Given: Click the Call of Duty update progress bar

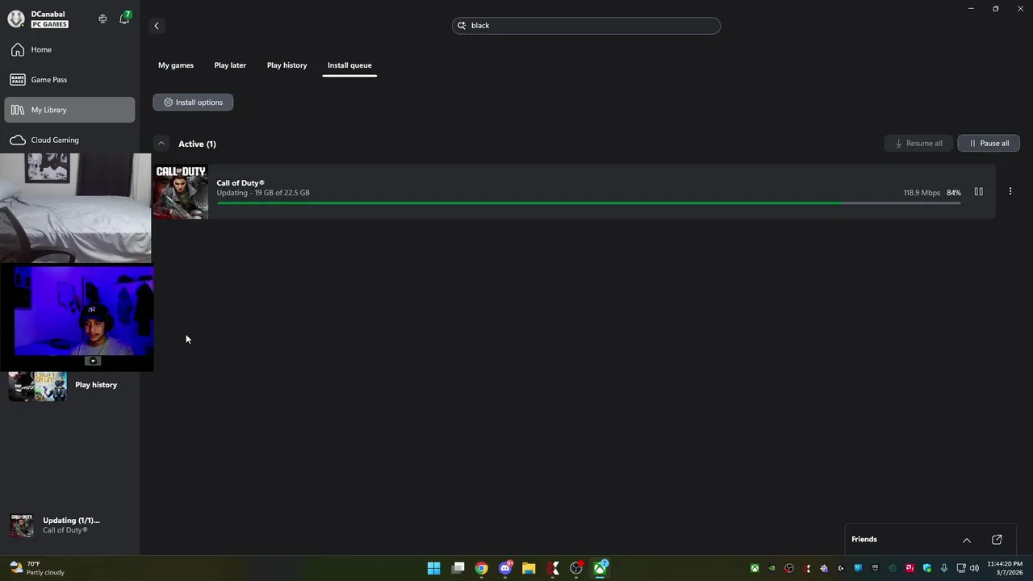Looking at the screenshot, I should [x=588, y=203].
